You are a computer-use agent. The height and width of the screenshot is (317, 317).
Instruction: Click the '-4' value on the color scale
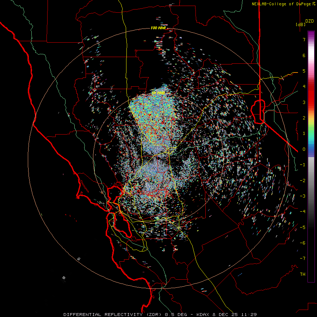[x=303, y=212]
